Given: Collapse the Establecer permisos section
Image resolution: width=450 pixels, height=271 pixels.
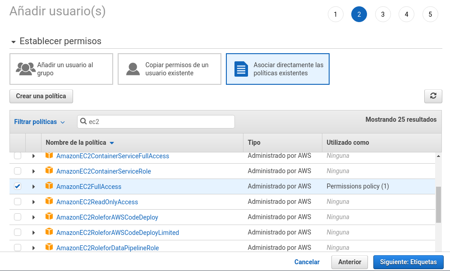Looking at the screenshot, I should (13, 42).
